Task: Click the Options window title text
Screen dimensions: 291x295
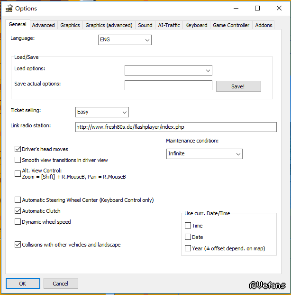Action: pyautogui.click(x=26, y=9)
